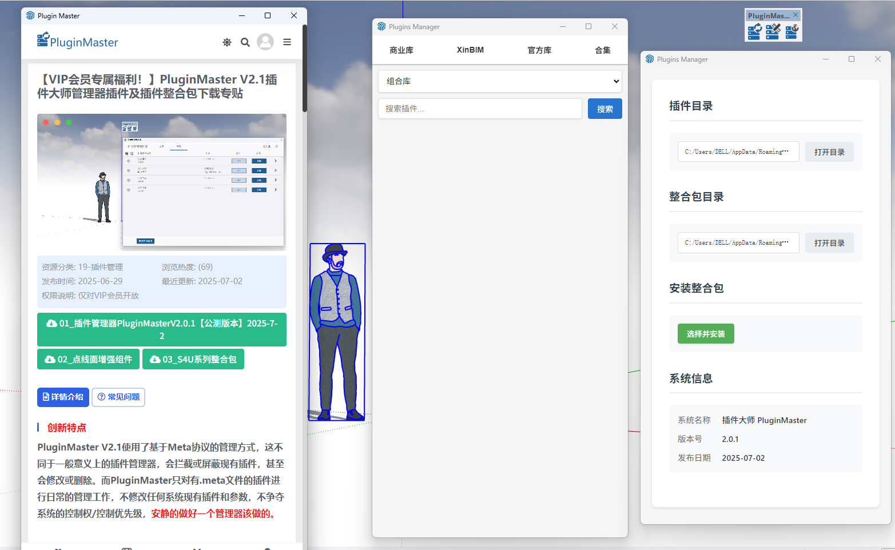The width and height of the screenshot is (895, 550).
Task: Click the 搜索插件 search input field
Action: tap(479, 109)
